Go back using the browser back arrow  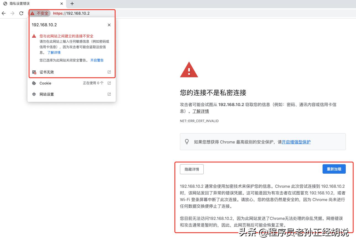(4, 13)
